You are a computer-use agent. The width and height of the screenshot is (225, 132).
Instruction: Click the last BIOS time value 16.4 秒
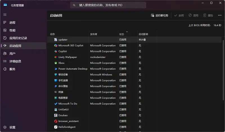click(x=217, y=25)
